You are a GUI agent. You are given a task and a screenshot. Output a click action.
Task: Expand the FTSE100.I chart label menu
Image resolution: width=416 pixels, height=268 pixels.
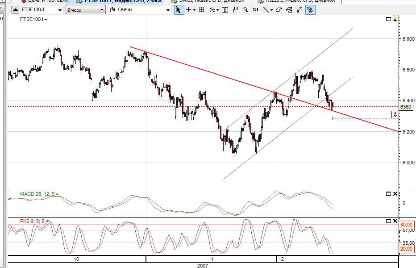(46, 19)
